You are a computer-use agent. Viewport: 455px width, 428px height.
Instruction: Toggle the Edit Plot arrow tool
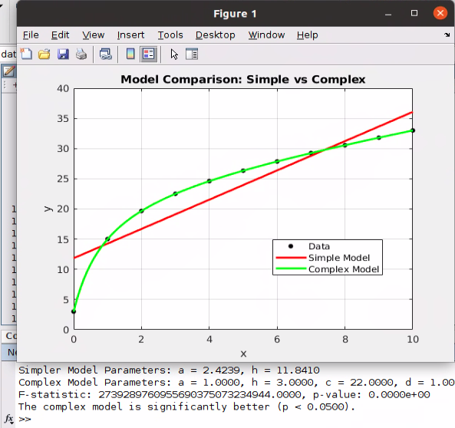tap(174, 54)
